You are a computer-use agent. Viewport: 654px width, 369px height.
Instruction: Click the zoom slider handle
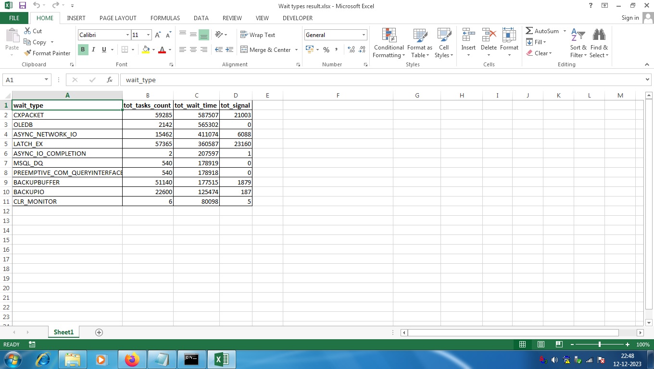[x=600, y=344]
